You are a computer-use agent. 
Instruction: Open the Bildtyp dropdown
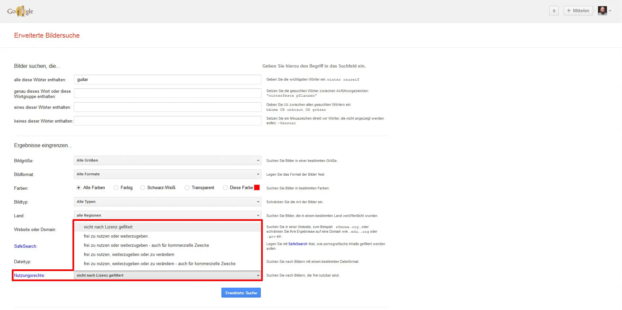pos(168,202)
